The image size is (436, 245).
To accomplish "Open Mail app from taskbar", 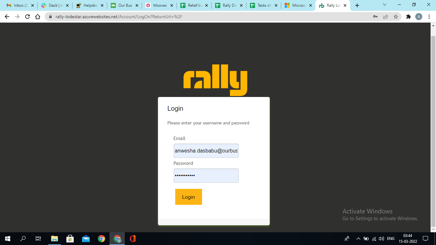I will tap(86, 239).
